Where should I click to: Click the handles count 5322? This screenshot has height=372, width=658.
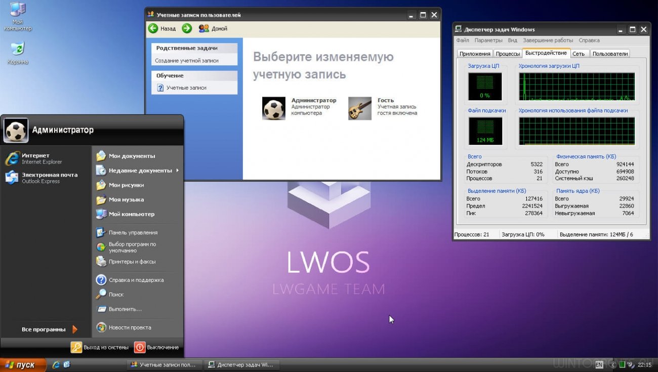pos(537,164)
